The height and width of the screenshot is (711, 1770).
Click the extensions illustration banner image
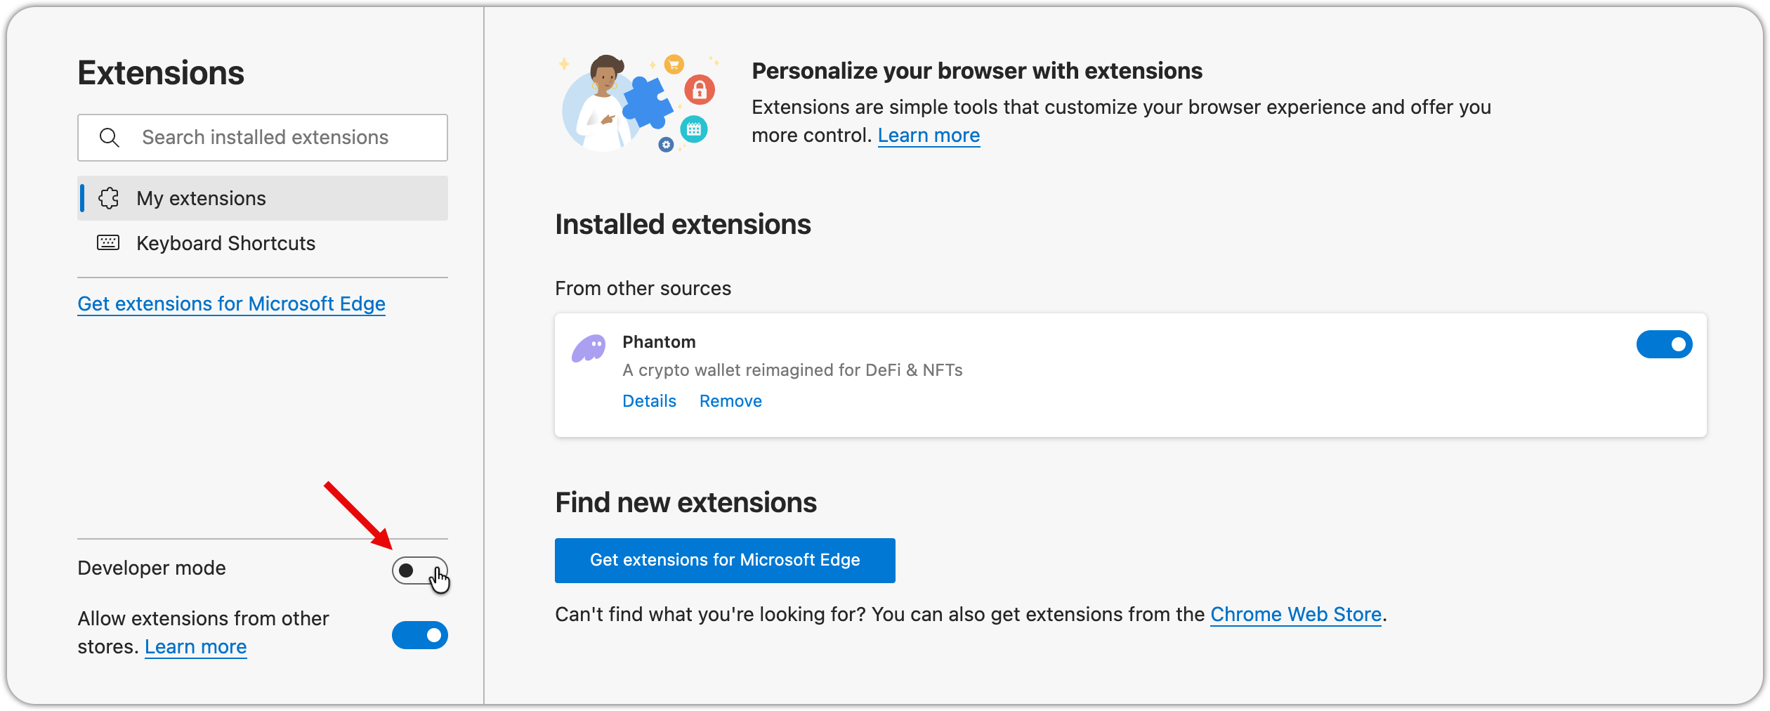[x=638, y=103]
